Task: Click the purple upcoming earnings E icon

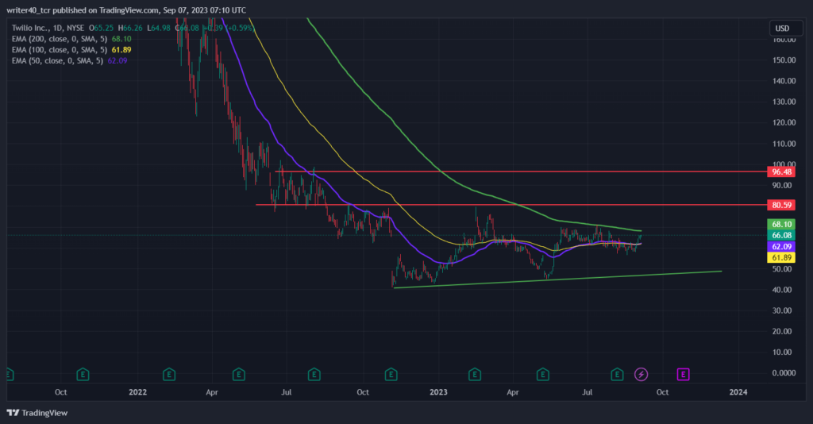Action: [683, 374]
